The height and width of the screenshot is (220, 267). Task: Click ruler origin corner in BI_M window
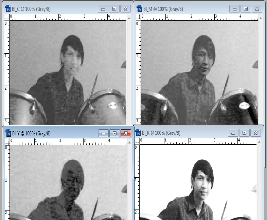(x=139, y=17)
